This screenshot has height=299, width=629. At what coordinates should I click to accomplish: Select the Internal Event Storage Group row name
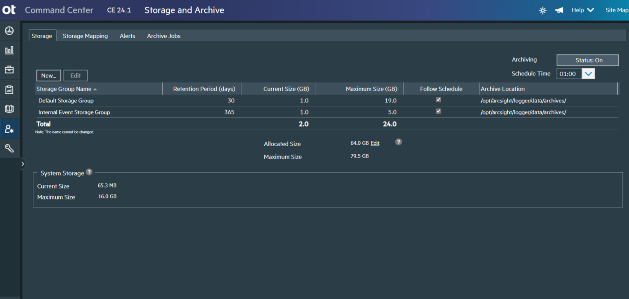(x=74, y=112)
